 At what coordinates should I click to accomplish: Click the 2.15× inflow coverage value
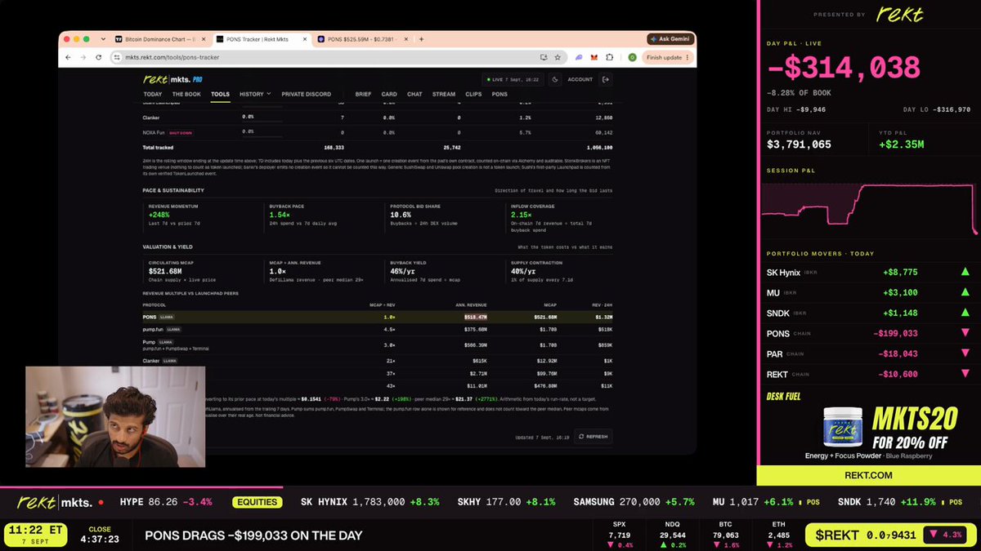(x=522, y=214)
